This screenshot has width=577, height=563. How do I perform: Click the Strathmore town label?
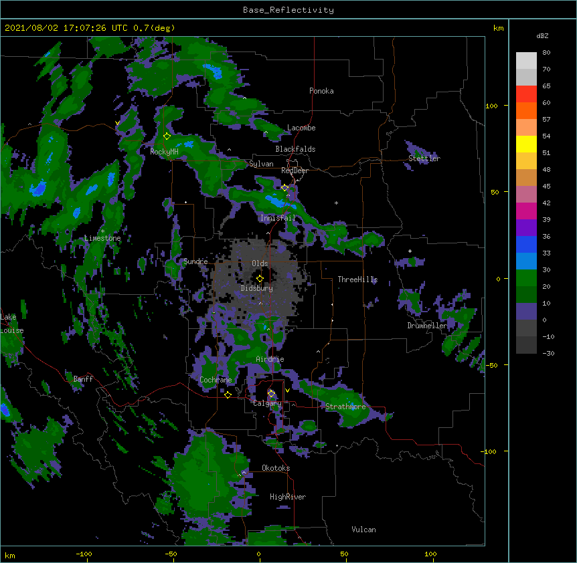coord(345,407)
